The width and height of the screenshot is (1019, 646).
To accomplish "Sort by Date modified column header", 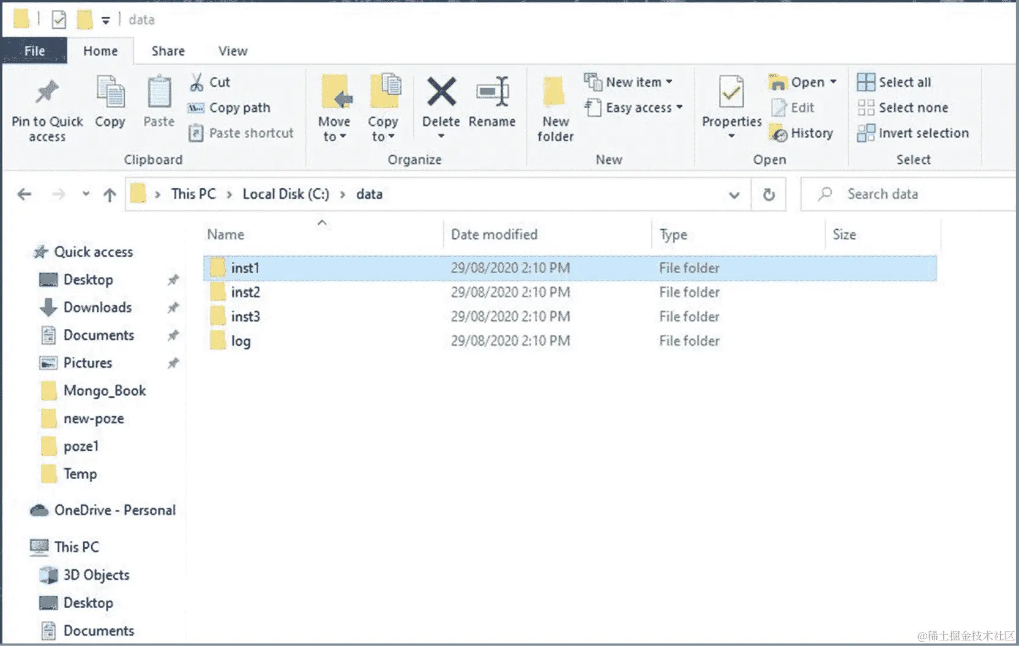I will pos(494,234).
